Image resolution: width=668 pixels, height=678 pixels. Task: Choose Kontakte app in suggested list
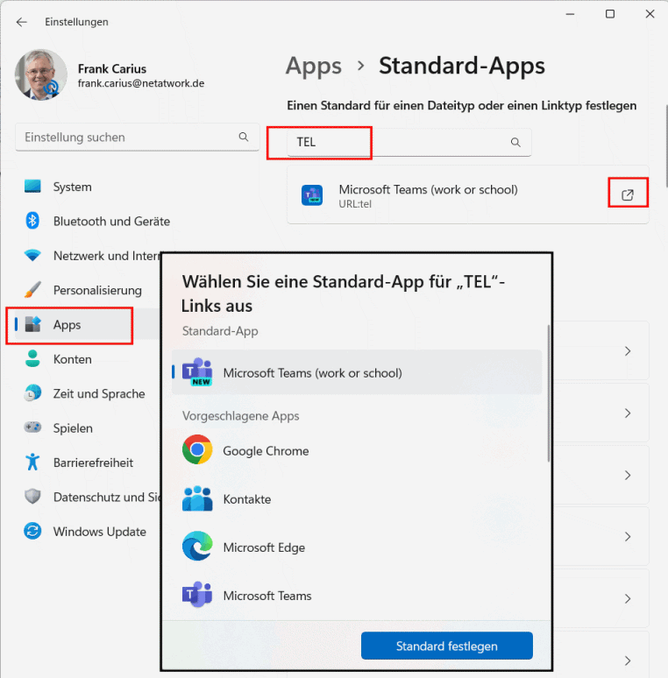tap(357, 499)
